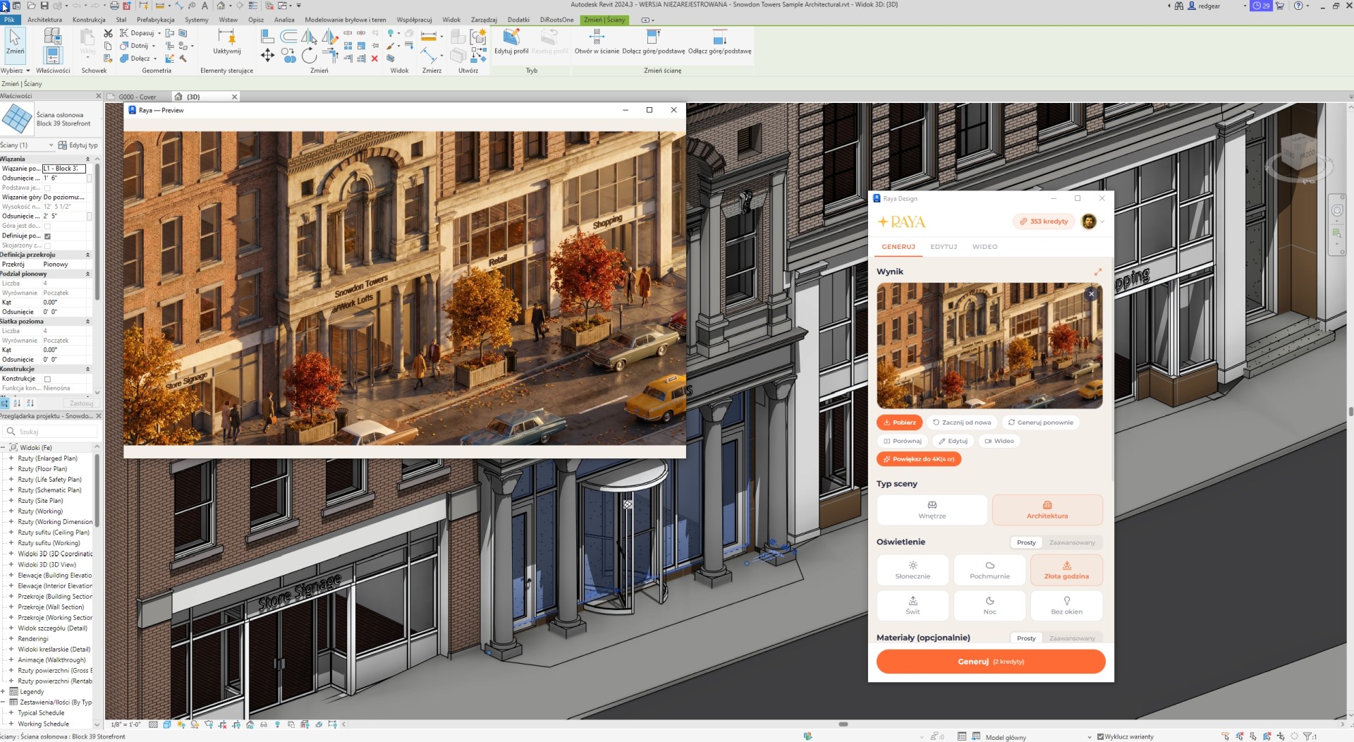Screen dimensions: 1354x742
Task: Click the default 3D view house icon
Action: coord(221,5)
